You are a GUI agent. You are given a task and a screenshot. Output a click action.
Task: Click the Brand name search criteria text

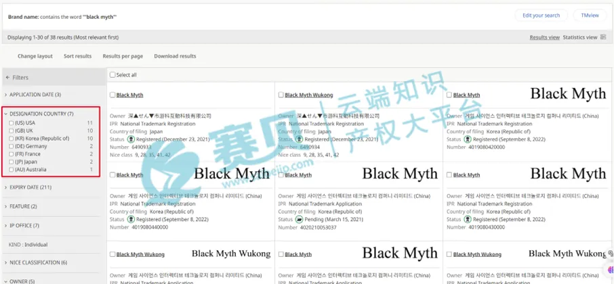(x=62, y=17)
